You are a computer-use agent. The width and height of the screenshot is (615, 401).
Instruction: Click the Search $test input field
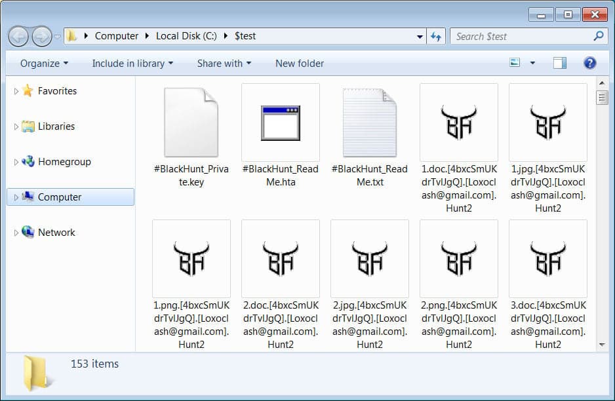pyautogui.click(x=521, y=37)
